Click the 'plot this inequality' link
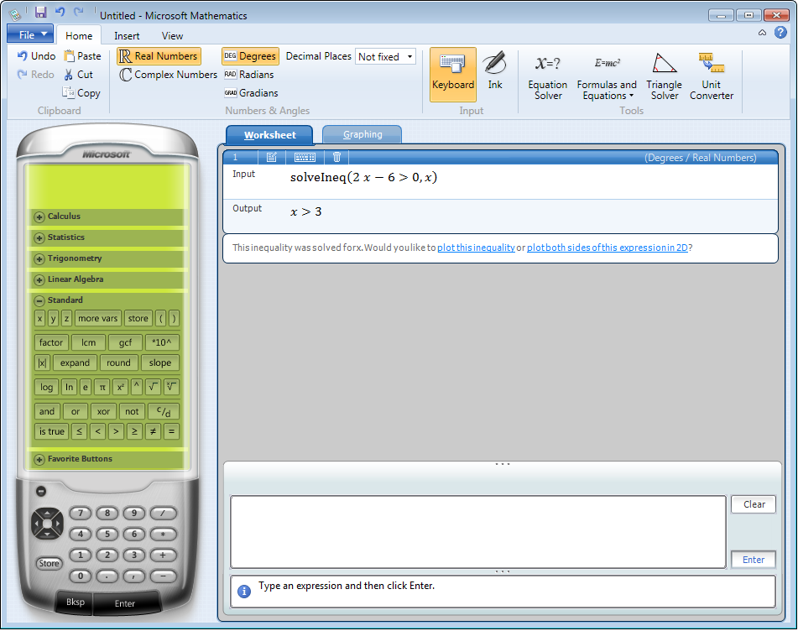 pos(476,248)
